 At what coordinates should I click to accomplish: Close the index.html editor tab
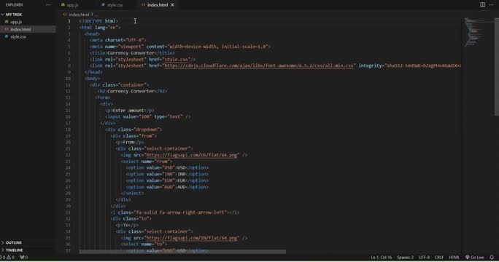coord(172,5)
